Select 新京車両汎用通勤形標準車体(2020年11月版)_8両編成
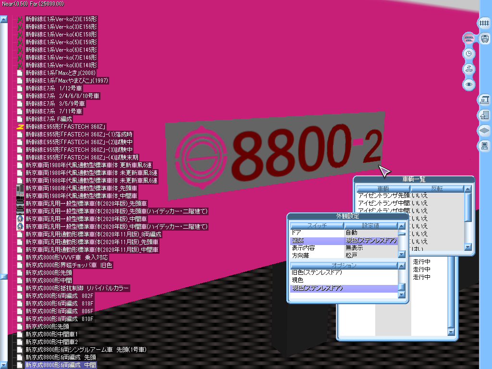The height and width of the screenshot is (369, 492). (x=93, y=234)
